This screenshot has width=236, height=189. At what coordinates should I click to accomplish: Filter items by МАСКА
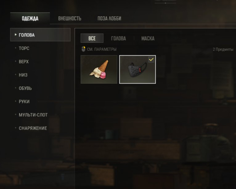click(148, 38)
